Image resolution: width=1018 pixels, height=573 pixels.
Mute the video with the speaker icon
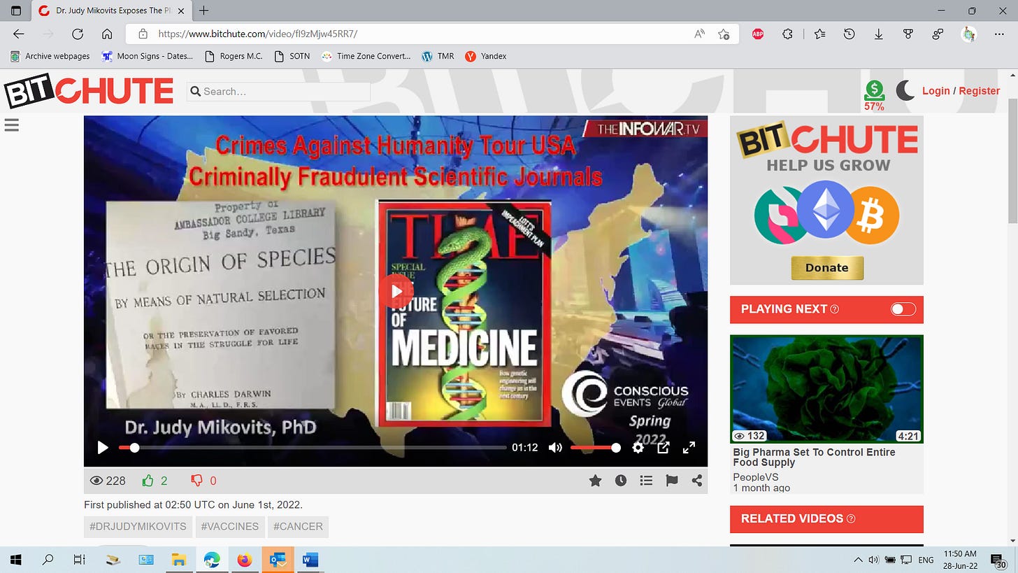[555, 448]
